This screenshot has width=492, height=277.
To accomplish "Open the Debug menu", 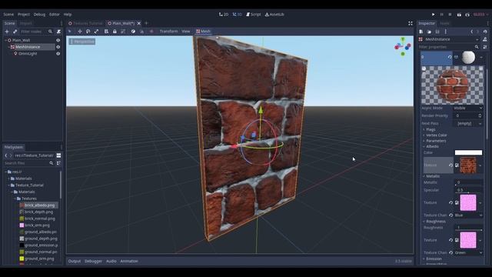I will (x=39, y=15).
